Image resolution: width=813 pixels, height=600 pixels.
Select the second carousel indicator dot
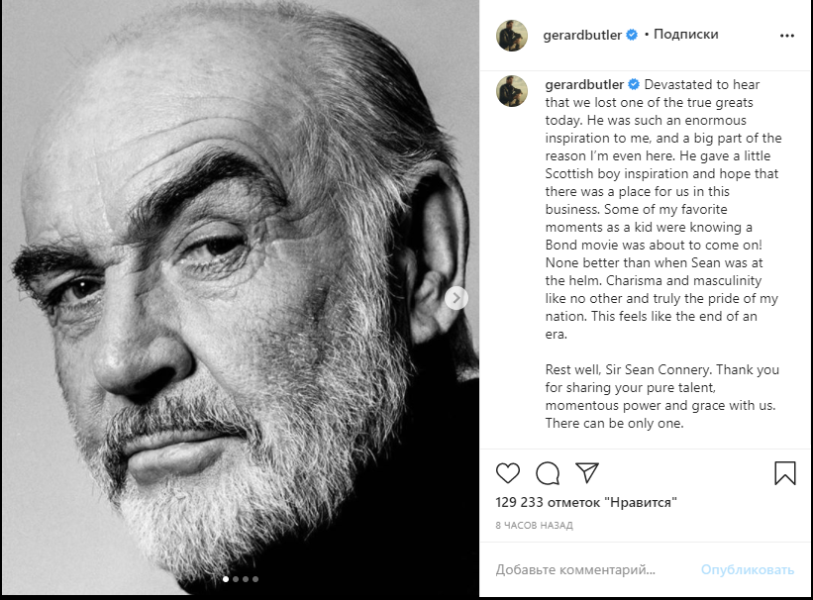pos(236,579)
